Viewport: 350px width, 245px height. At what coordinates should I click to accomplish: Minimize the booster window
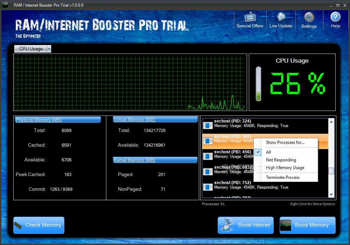331,5
